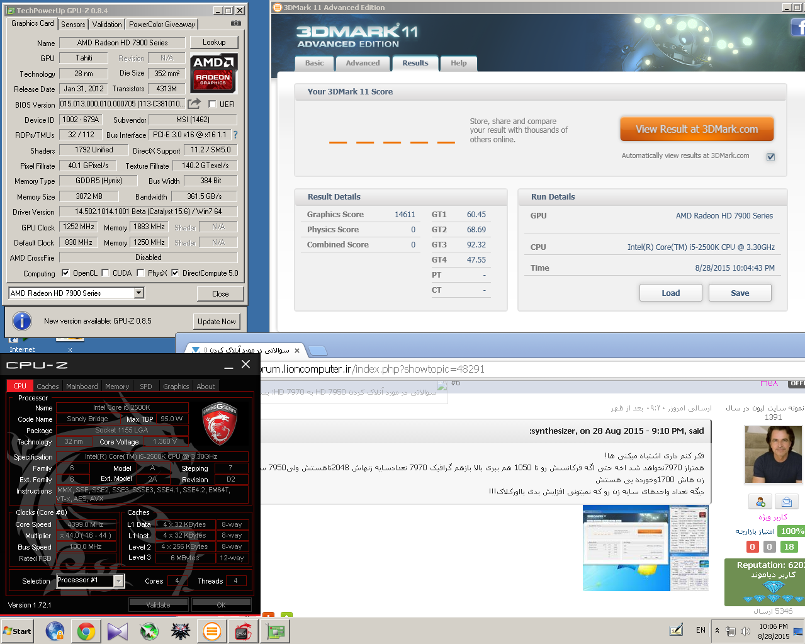
Task: Open the AMD Radeon HD 7900 Series dropdown
Action: pos(139,293)
